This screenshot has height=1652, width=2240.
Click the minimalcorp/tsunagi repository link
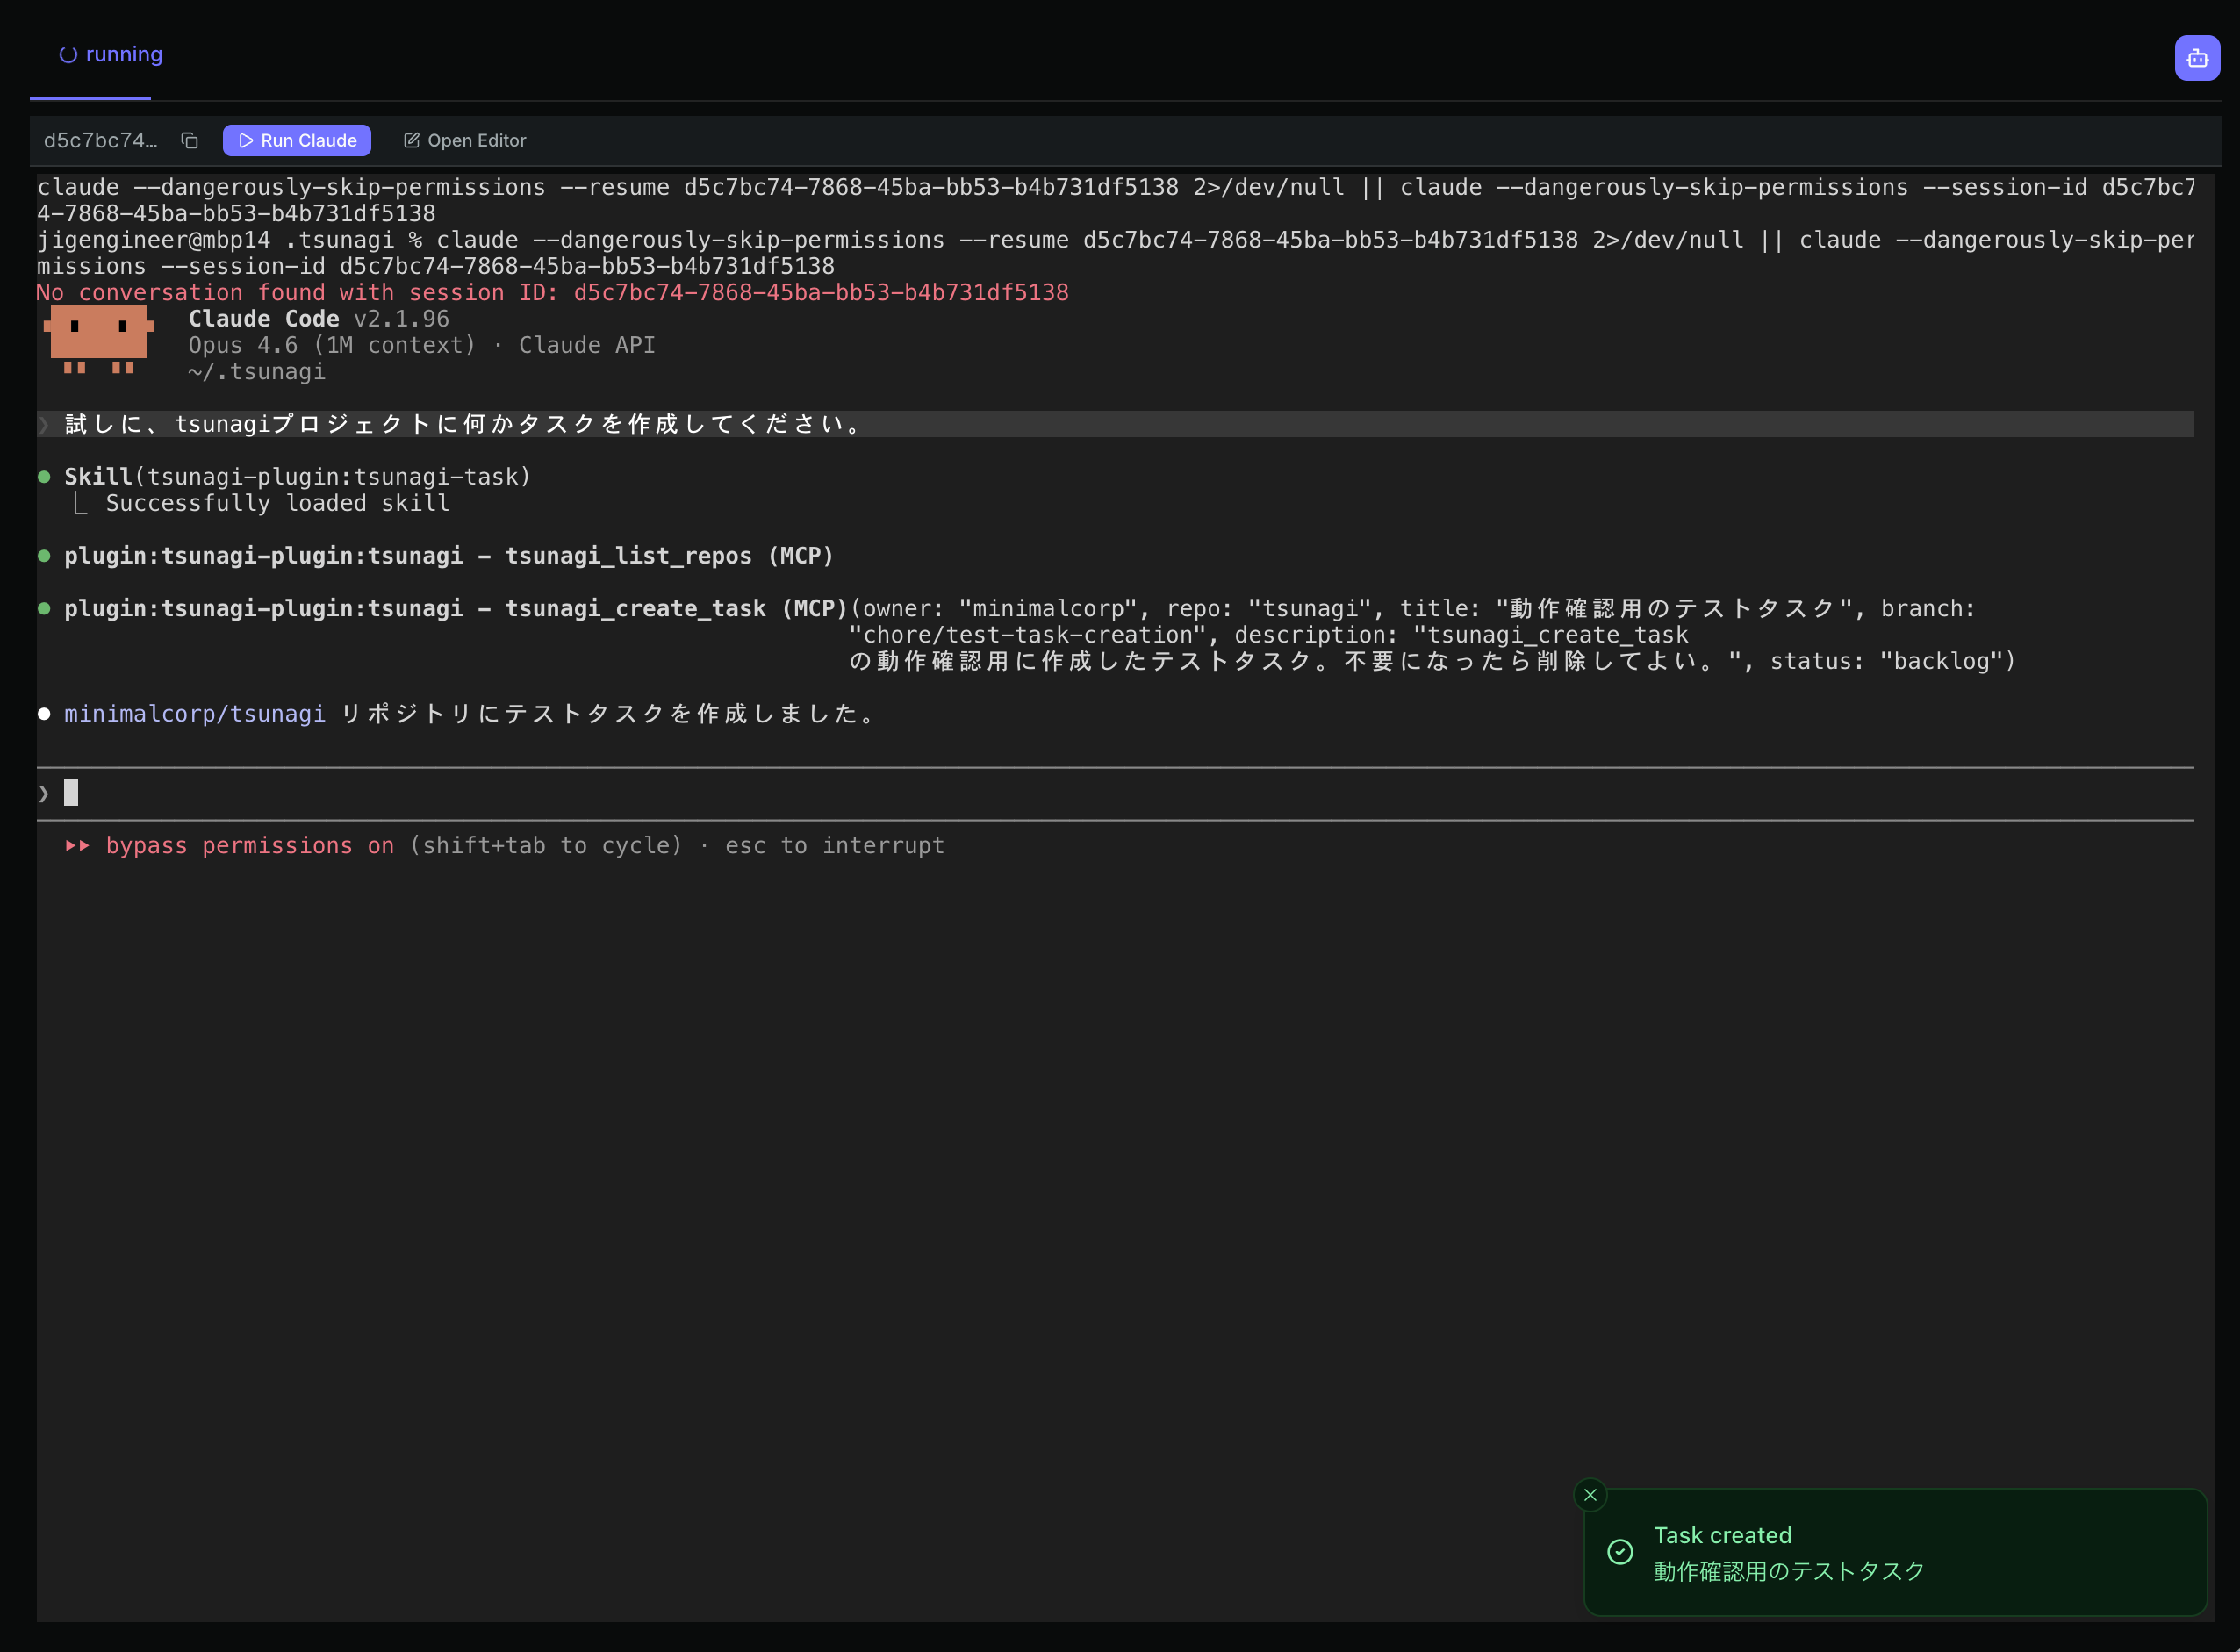[195, 714]
